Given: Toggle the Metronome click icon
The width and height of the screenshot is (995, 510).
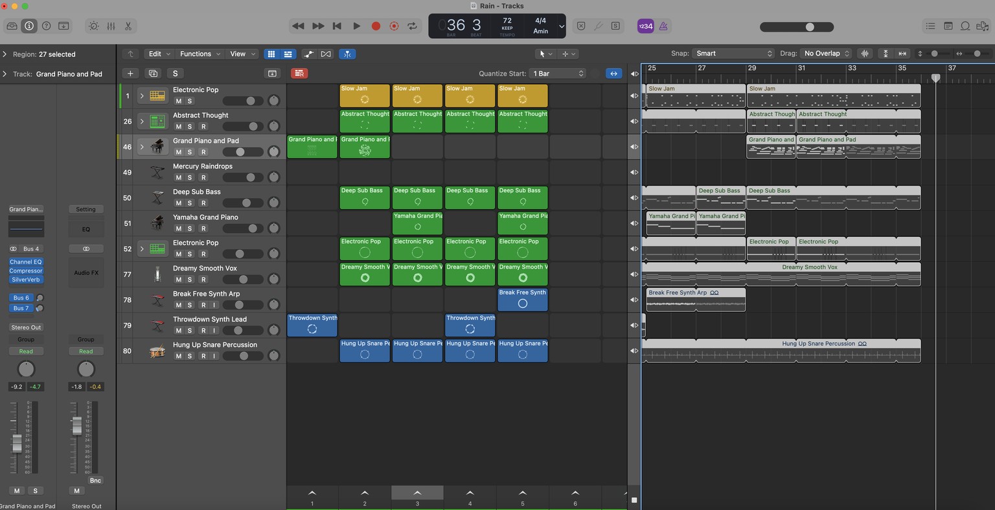Looking at the screenshot, I should click(x=663, y=26).
